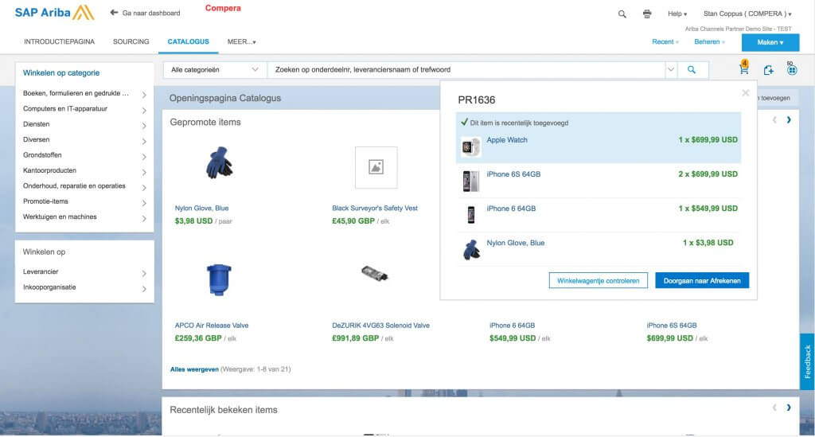
Task: Open the Help menu
Action: [677, 14]
